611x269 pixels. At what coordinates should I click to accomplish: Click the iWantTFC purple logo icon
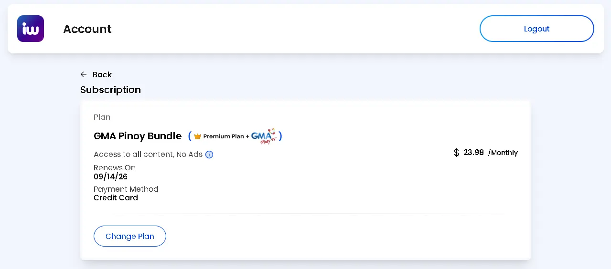31,29
